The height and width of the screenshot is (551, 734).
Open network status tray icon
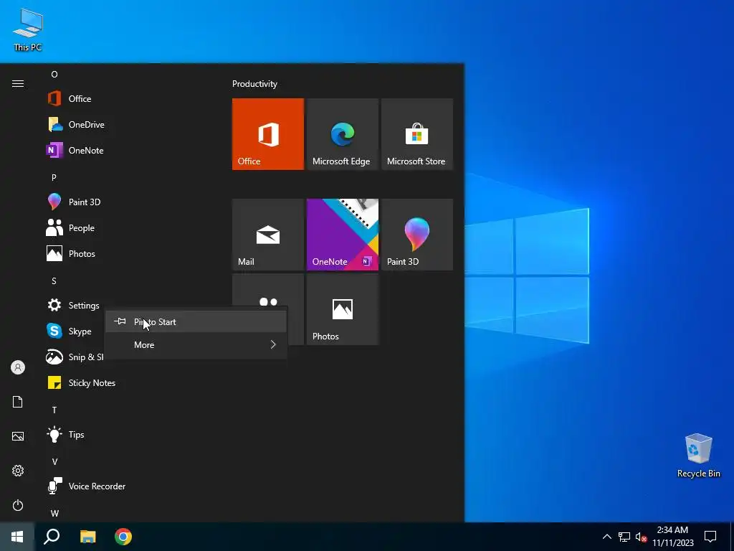point(624,537)
